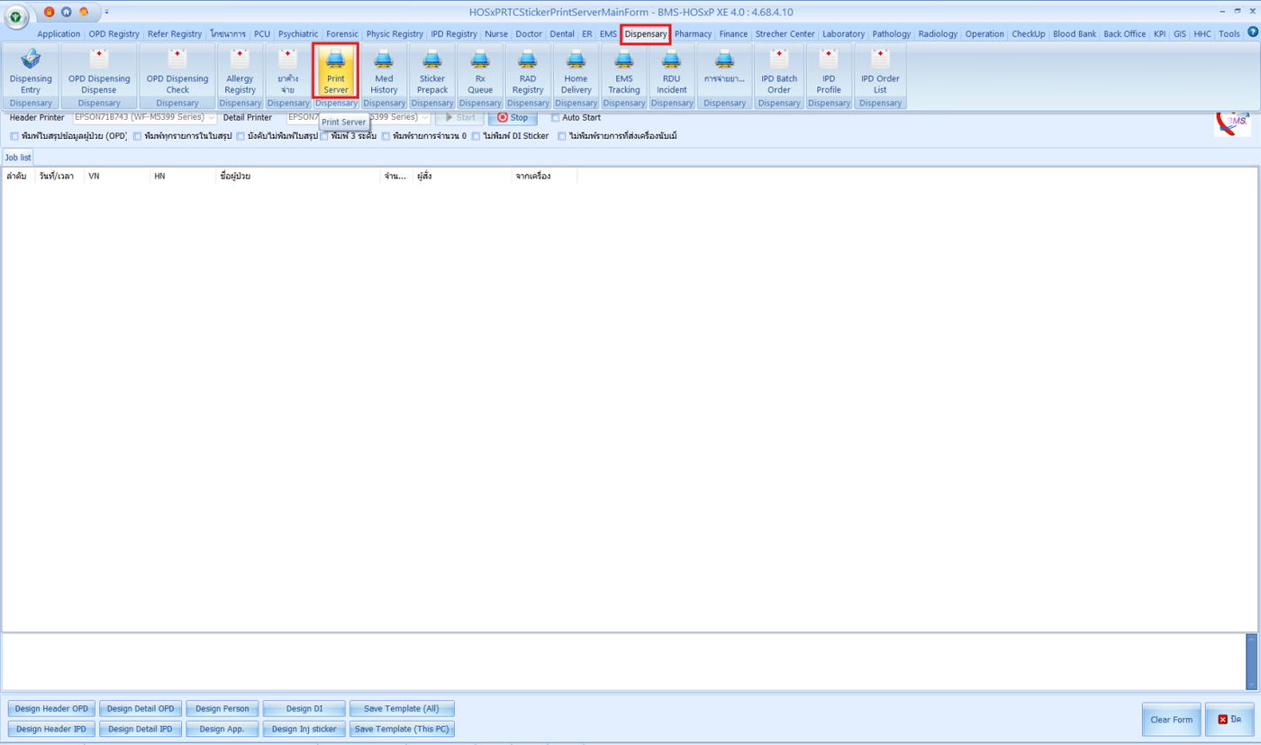This screenshot has width=1261, height=745.
Task: Enable the Auto Start checkbox
Action: tap(555, 118)
